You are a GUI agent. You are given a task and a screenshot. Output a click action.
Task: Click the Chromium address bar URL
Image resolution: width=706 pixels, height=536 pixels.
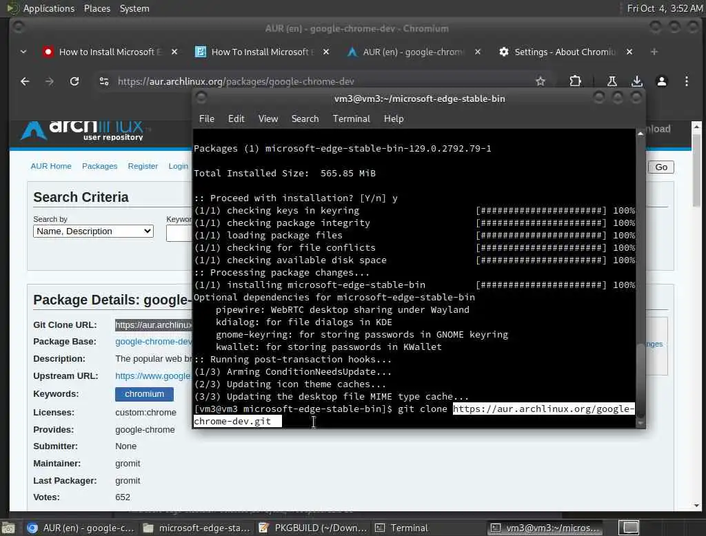(236, 81)
